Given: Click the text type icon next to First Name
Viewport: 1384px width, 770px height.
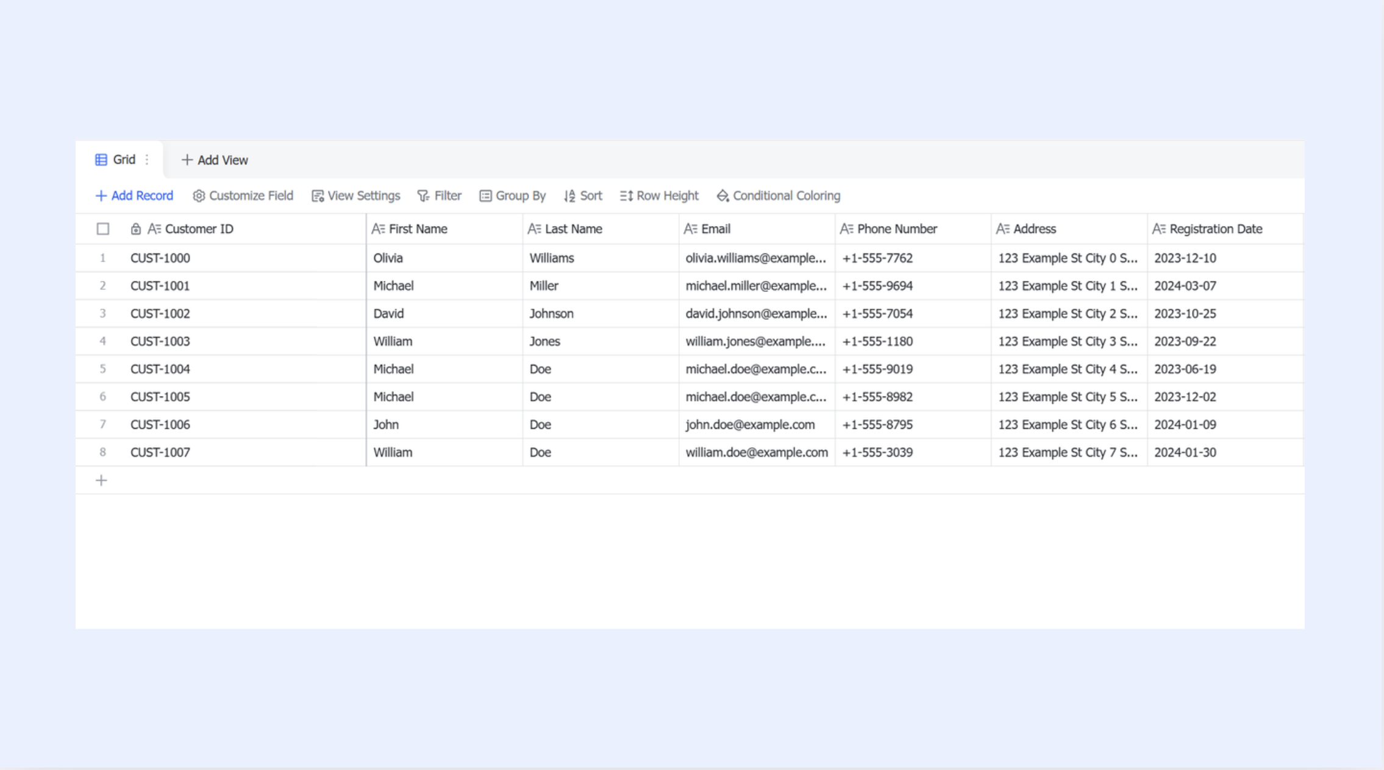Looking at the screenshot, I should pyautogui.click(x=378, y=229).
